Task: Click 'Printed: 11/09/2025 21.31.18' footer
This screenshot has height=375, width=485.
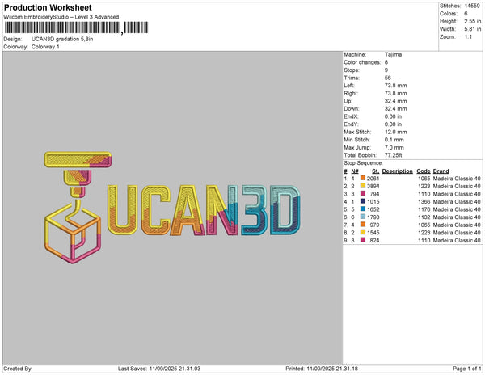Action: 322,369
